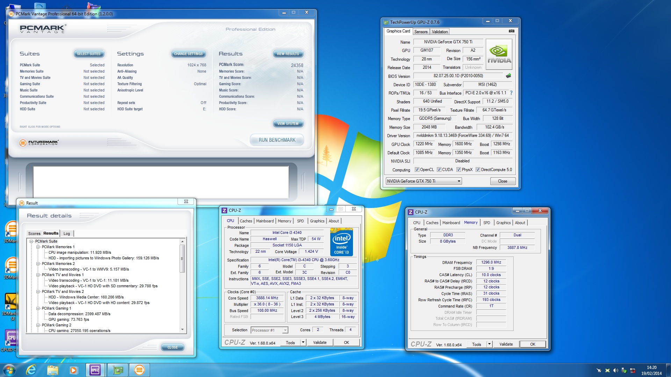
Task: Click the Change Settings button
Action: pyautogui.click(x=188, y=54)
